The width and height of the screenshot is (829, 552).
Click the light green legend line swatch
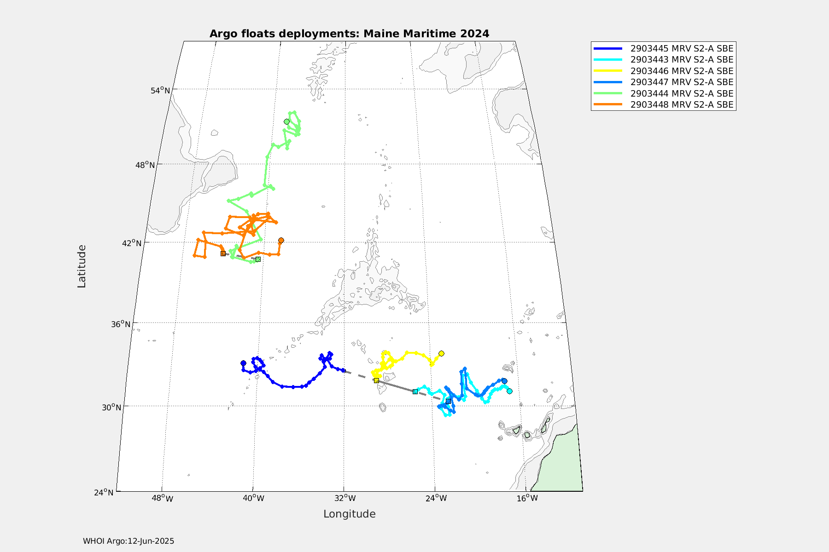pyautogui.click(x=608, y=93)
